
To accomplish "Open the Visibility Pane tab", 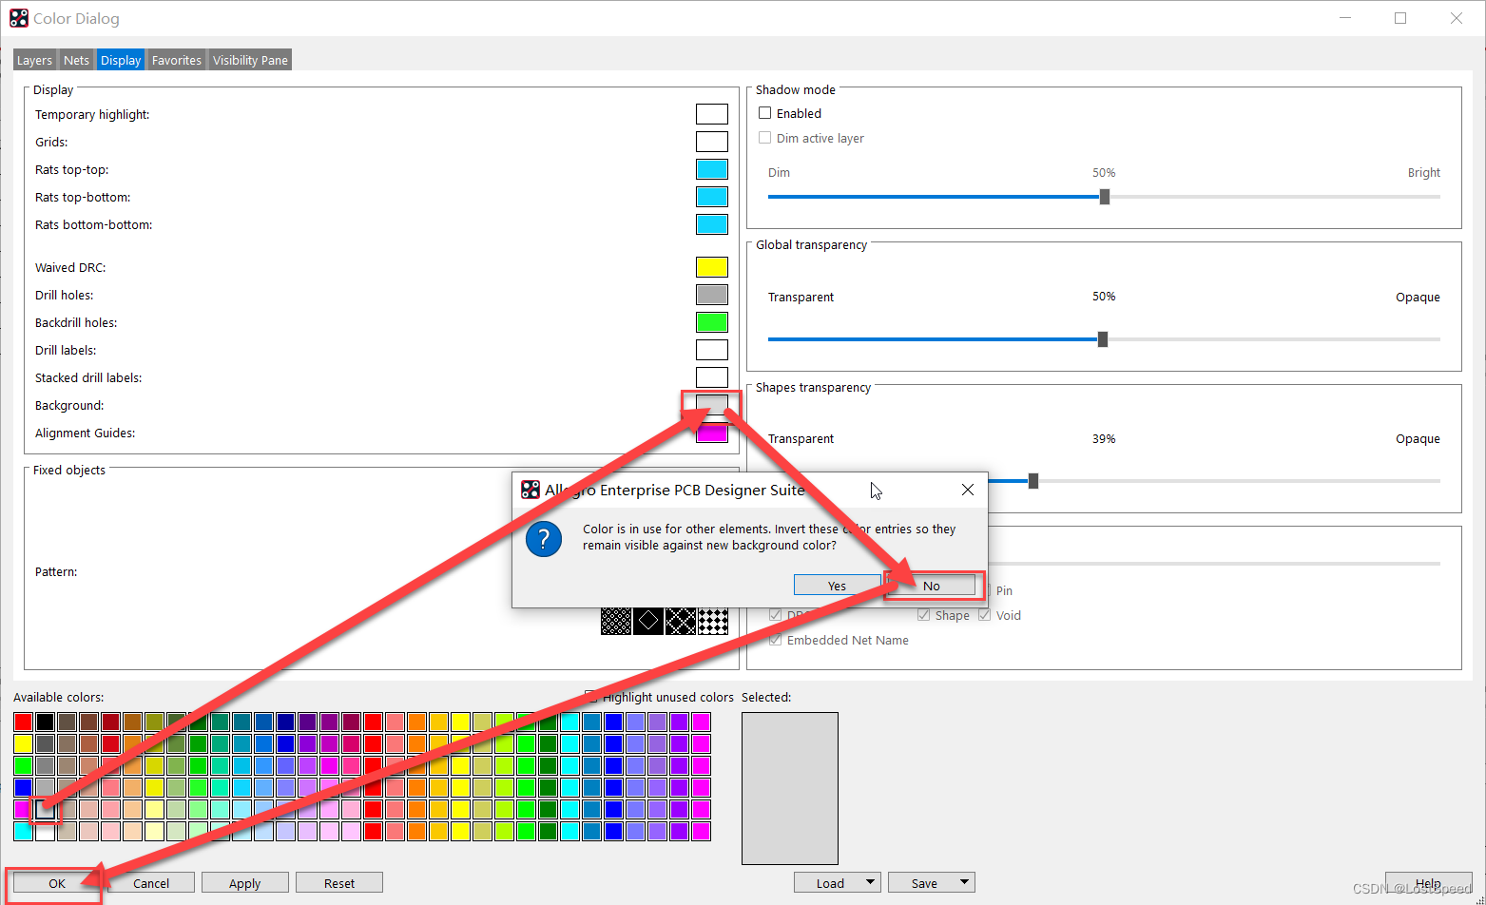I will (x=250, y=60).
